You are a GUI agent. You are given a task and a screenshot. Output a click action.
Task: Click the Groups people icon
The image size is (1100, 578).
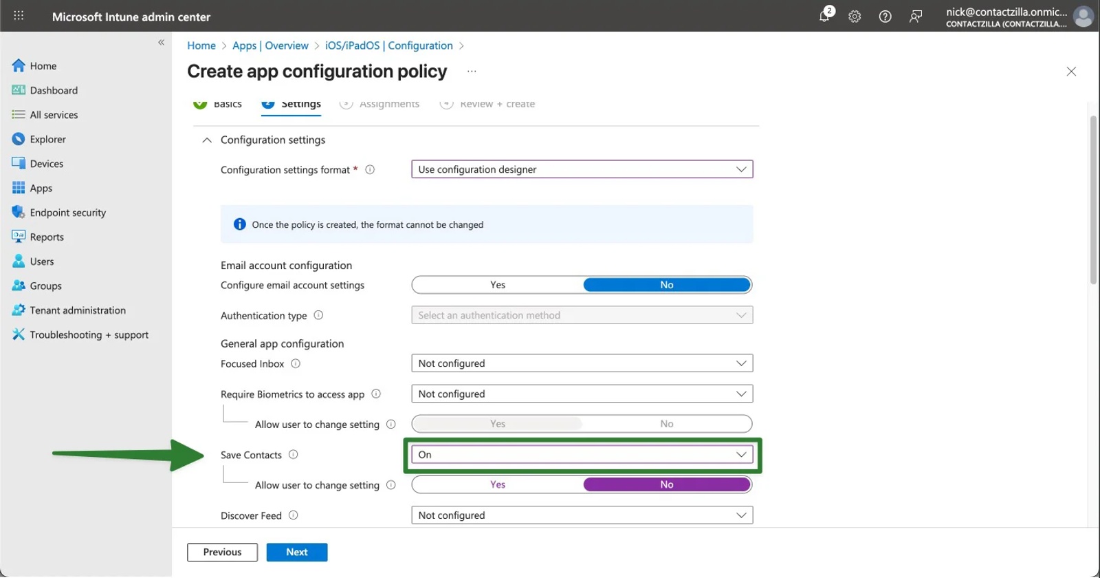(x=19, y=286)
